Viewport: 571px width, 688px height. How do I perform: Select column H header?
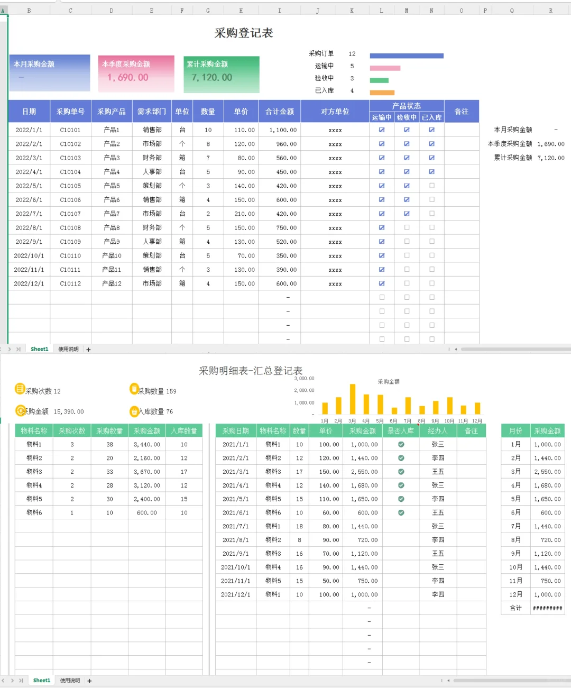point(241,9)
